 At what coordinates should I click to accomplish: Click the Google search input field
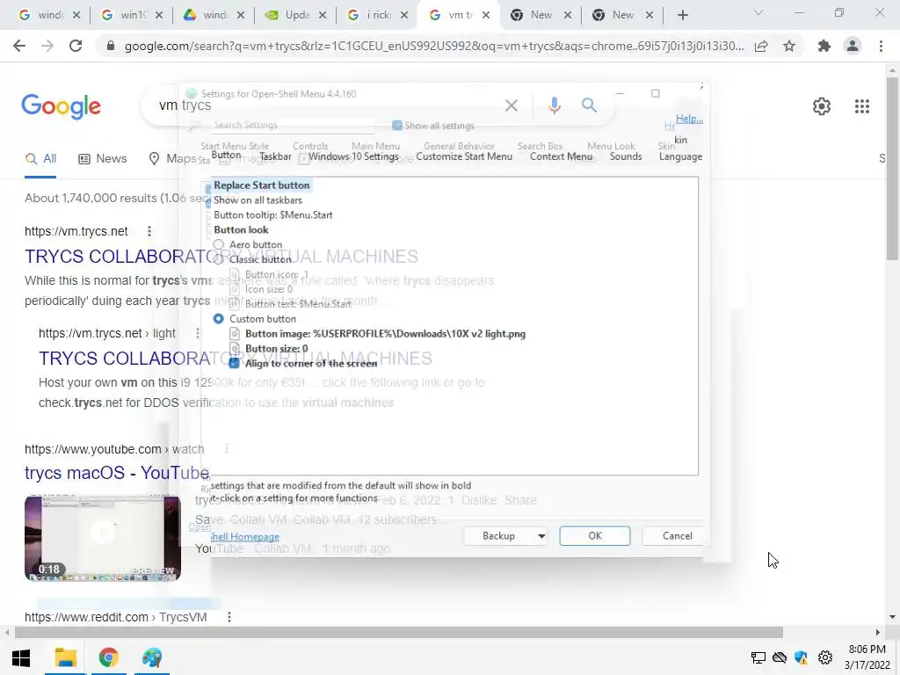click(327, 105)
